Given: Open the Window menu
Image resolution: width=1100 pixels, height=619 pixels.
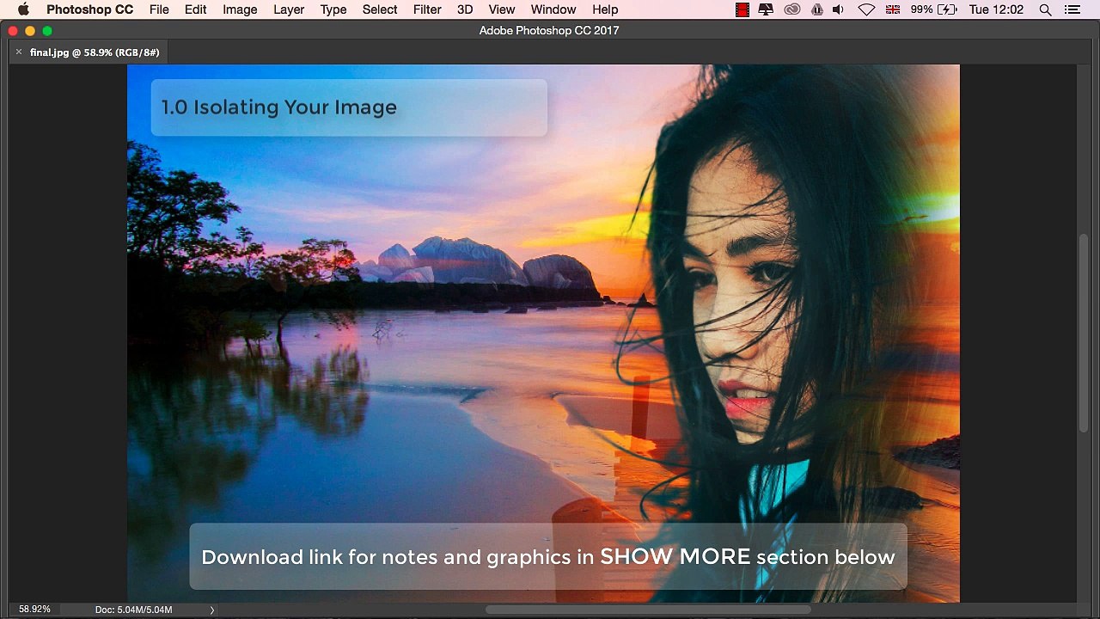Looking at the screenshot, I should pos(553,9).
